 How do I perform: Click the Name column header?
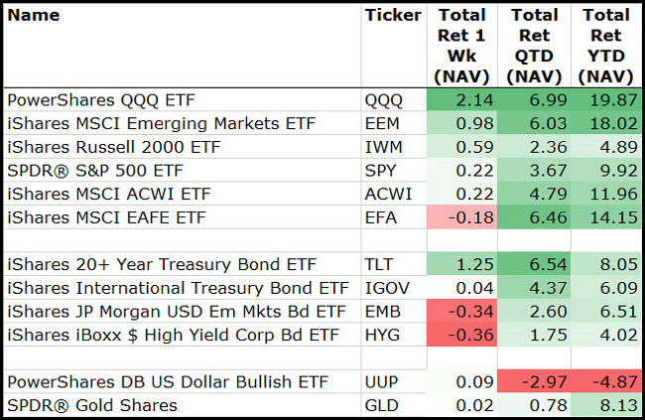click(x=34, y=15)
